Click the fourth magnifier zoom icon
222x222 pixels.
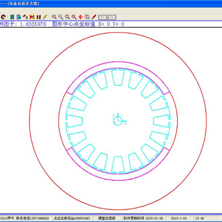(x=74, y=17)
